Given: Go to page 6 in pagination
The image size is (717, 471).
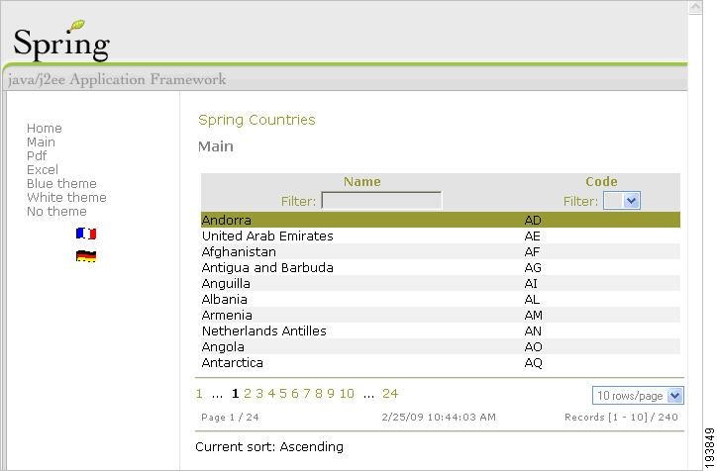Looking at the screenshot, I should click(295, 394).
